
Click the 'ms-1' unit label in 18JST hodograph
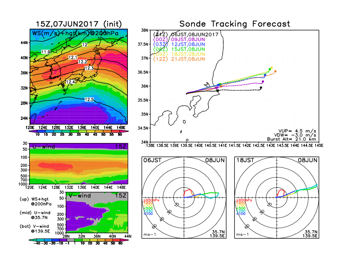coord(243,235)
